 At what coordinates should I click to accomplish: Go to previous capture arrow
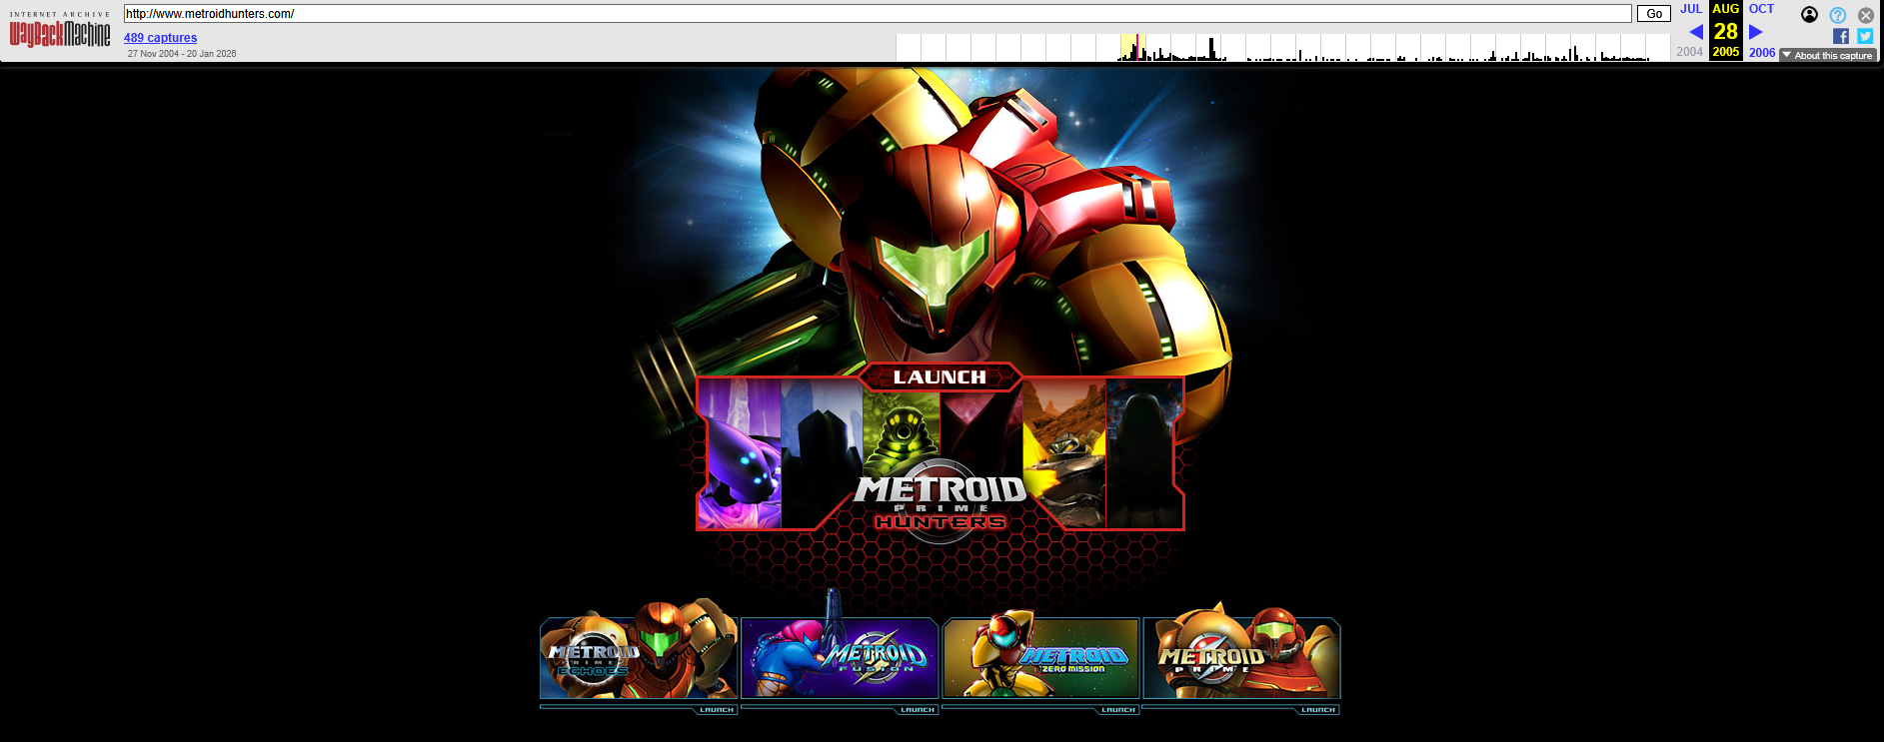tap(1695, 32)
